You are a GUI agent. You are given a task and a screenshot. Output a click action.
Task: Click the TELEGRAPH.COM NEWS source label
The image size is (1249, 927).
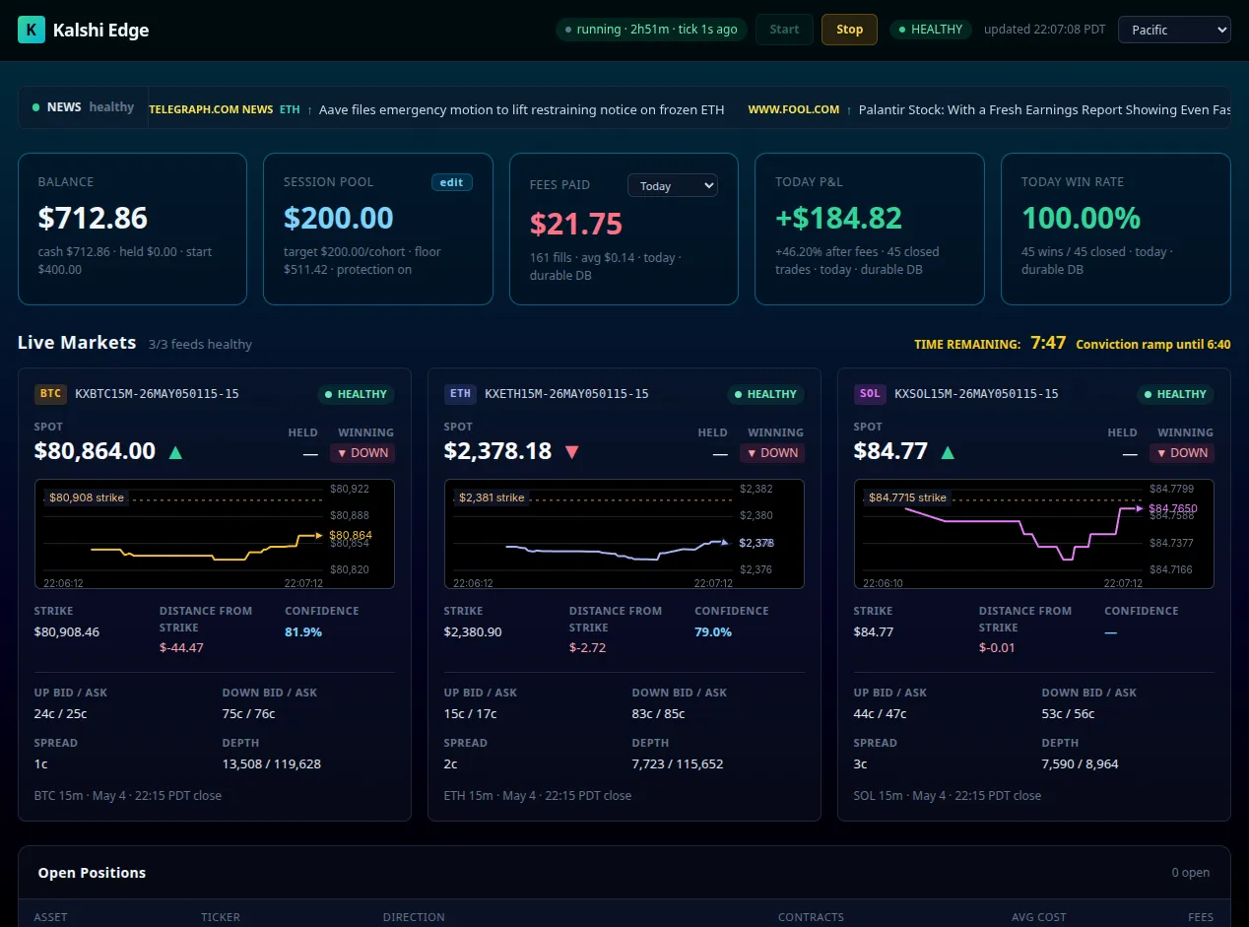point(211,109)
